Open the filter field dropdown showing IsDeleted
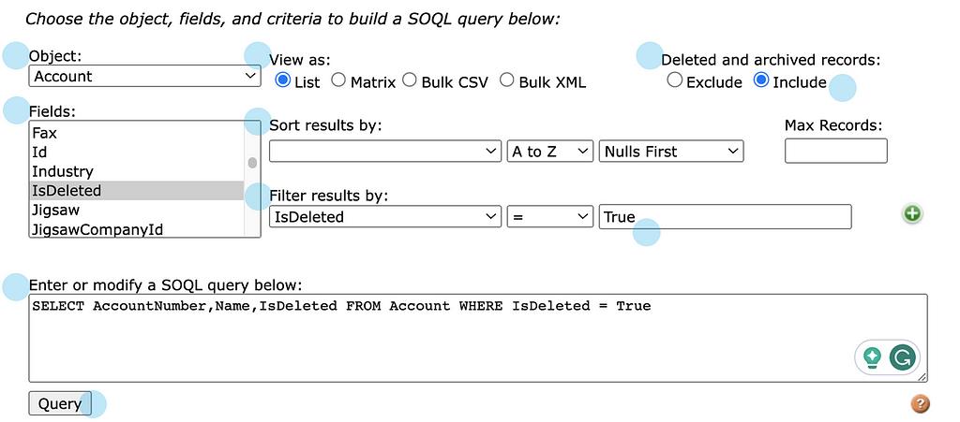 click(x=385, y=217)
